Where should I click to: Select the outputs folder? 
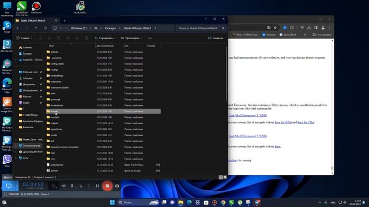(x=54, y=123)
